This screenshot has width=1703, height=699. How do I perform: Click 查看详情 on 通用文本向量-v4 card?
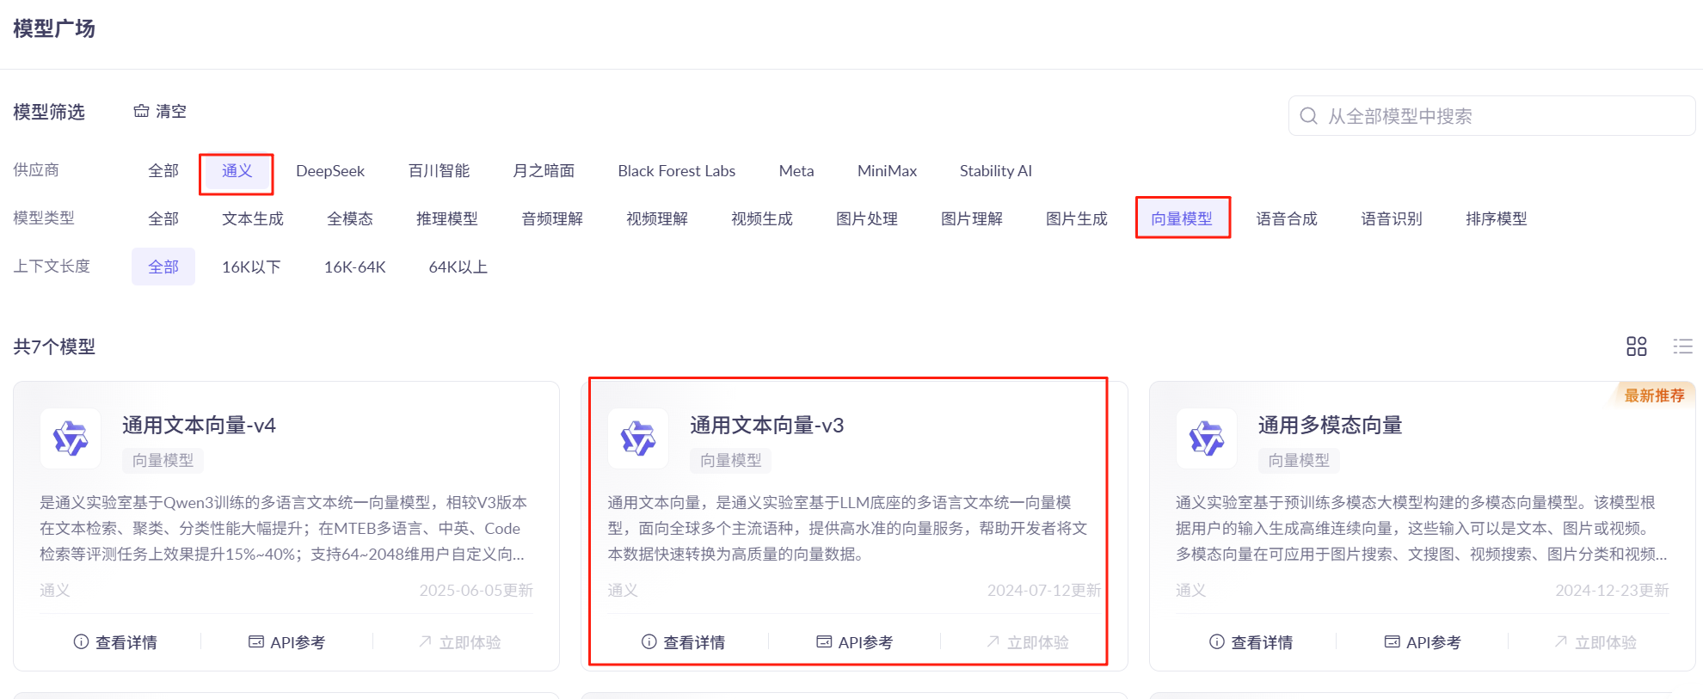click(x=115, y=642)
